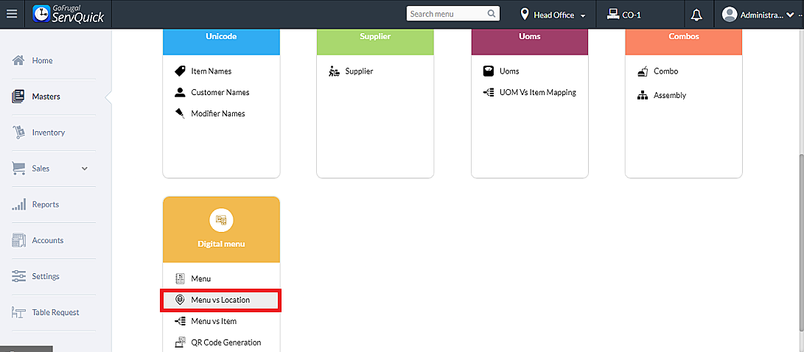Viewport: 804px width, 352px height.
Task: Click the QR Code Generation link
Action: click(x=226, y=342)
